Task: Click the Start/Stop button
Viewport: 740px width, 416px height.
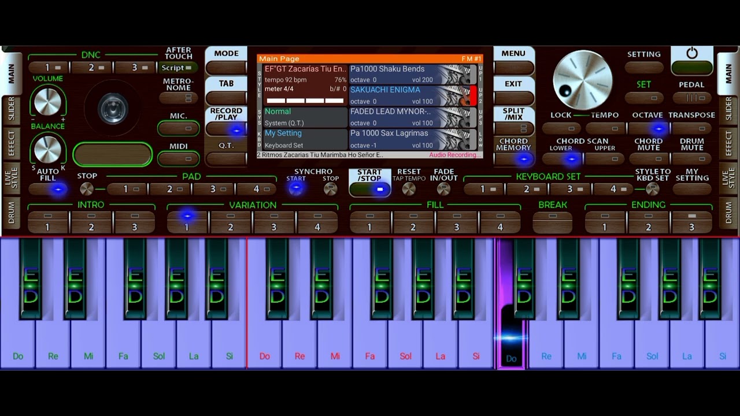Action: (x=369, y=189)
